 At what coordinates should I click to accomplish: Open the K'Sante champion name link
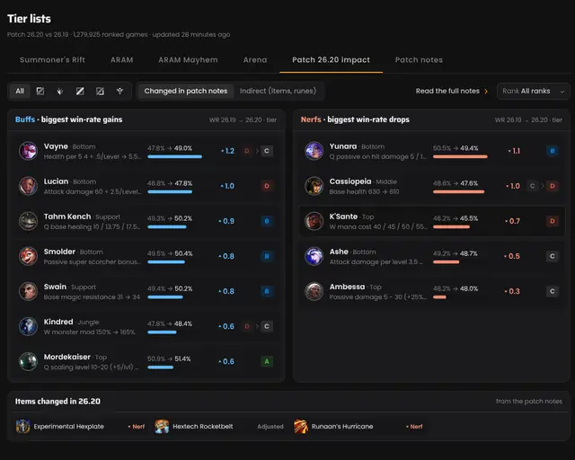[343, 217]
